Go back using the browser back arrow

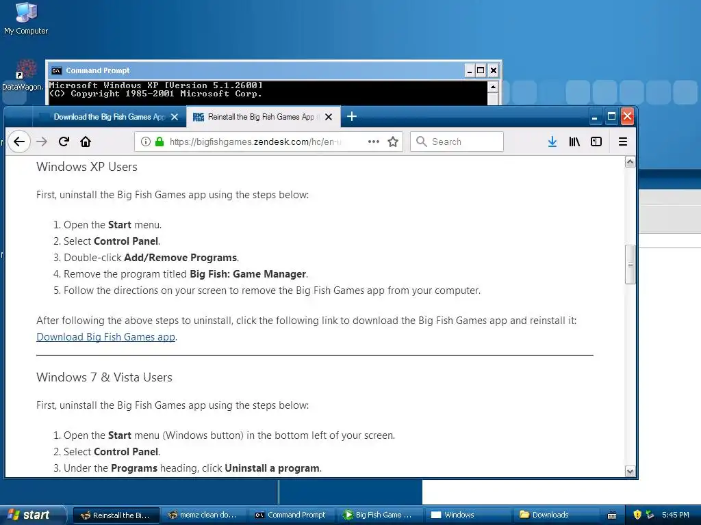(x=18, y=142)
